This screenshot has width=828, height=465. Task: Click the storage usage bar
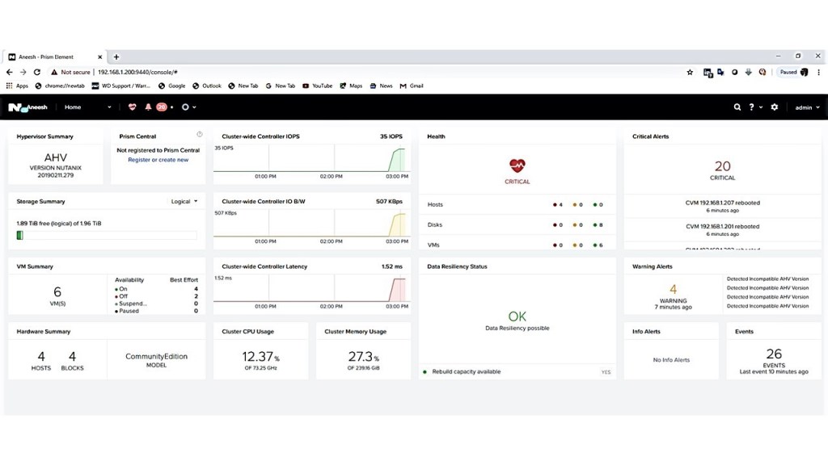tap(106, 236)
